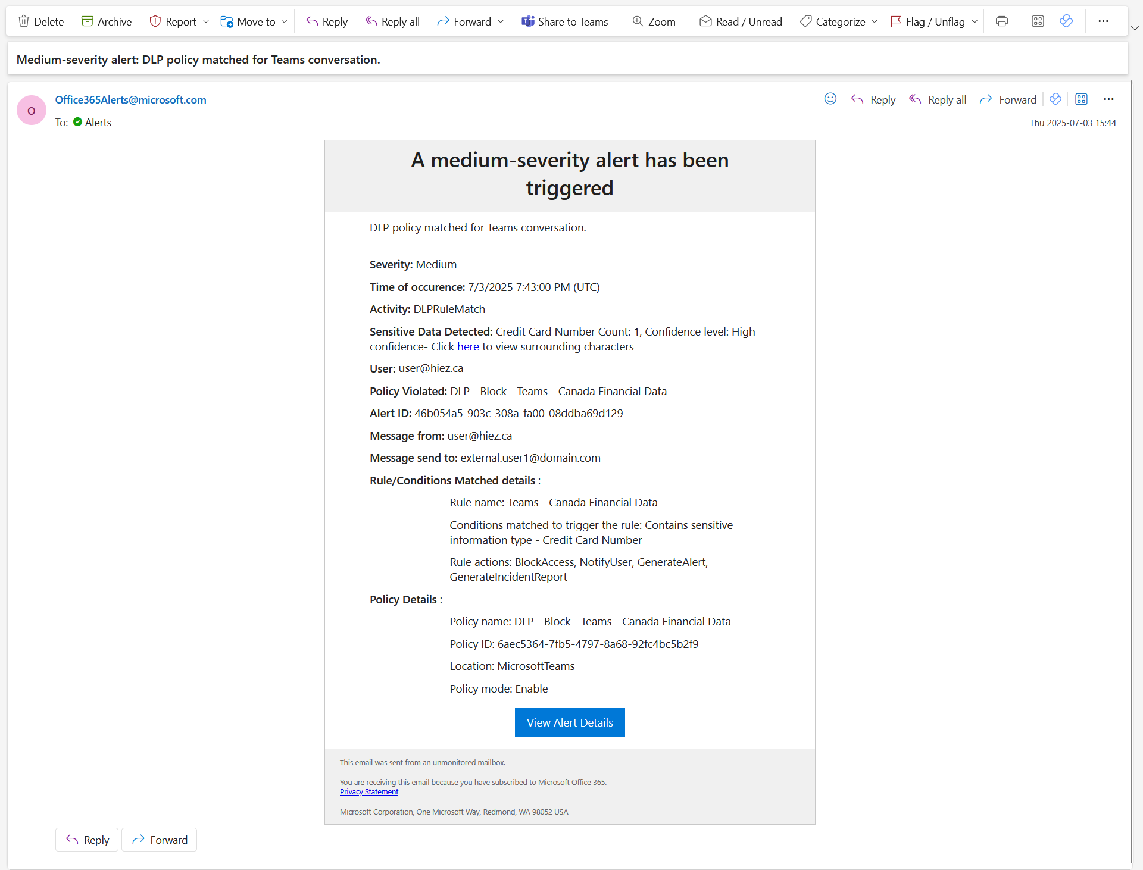Image resolution: width=1143 pixels, height=870 pixels.
Task: Open the Privacy Statement link
Action: tap(369, 792)
